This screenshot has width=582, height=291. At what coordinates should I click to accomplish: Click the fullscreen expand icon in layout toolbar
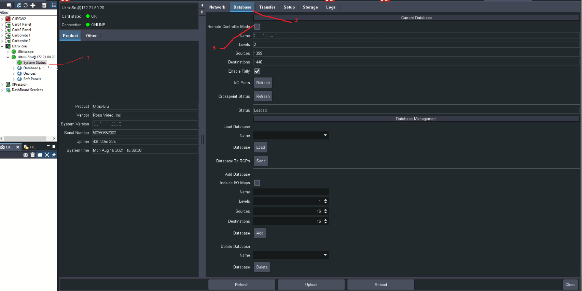[47, 155]
